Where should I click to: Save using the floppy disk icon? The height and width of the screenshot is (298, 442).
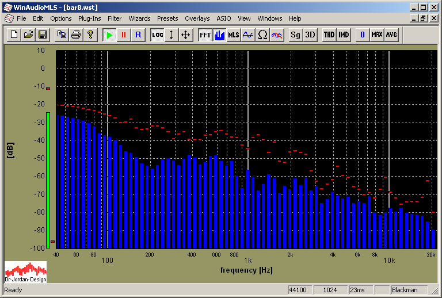point(42,35)
